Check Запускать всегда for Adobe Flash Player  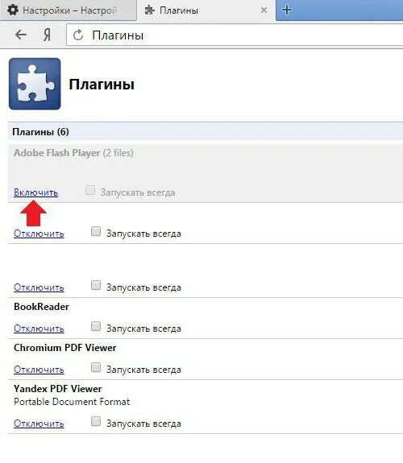coord(90,190)
